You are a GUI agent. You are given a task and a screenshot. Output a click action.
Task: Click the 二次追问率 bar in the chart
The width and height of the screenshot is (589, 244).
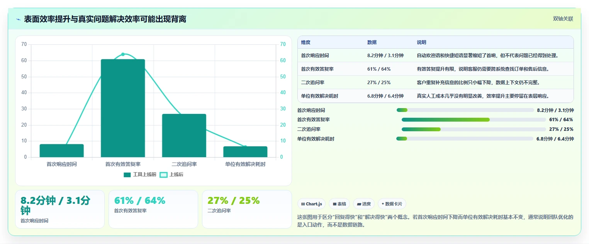click(x=184, y=136)
